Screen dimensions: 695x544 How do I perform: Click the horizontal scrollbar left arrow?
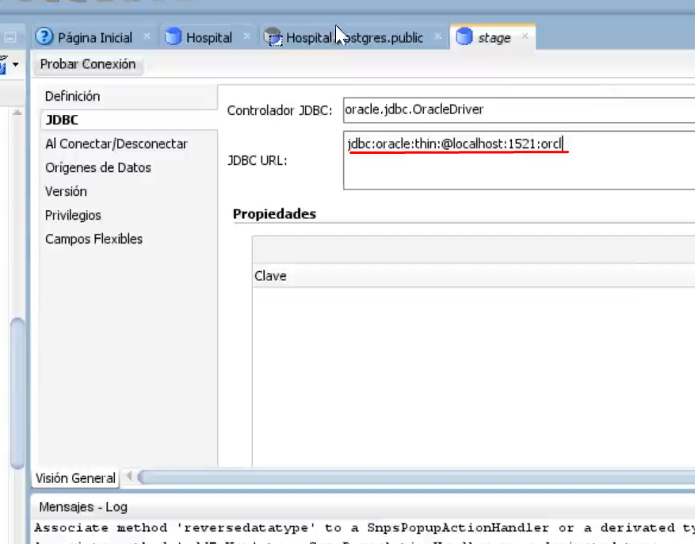(x=129, y=477)
